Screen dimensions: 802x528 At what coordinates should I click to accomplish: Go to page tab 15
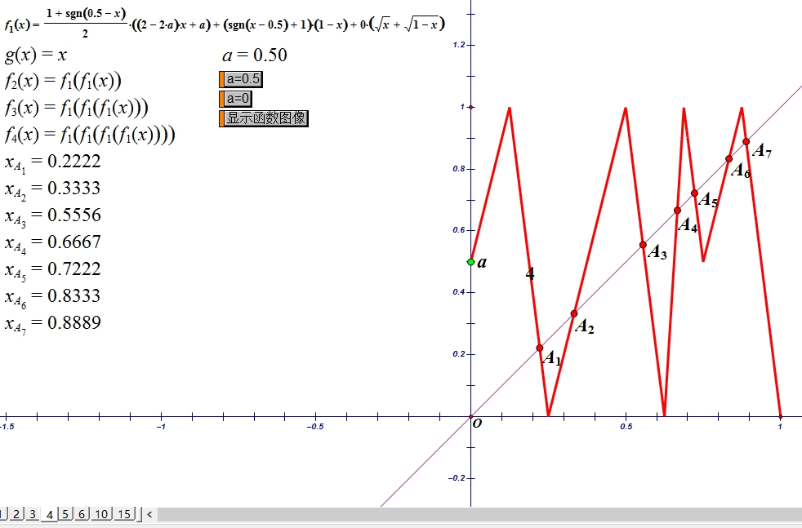[x=124, y=513]
